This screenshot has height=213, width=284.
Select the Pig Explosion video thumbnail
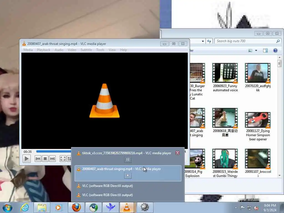click(x=197, y=159)
